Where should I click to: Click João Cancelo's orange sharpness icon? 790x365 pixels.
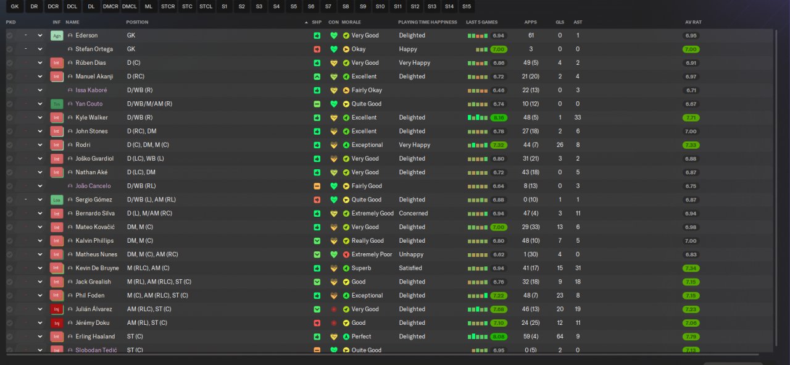click(317, 186)
